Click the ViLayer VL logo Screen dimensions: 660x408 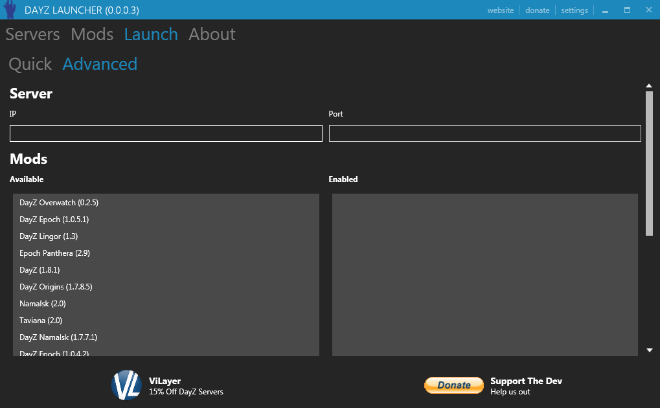point(126,385)
